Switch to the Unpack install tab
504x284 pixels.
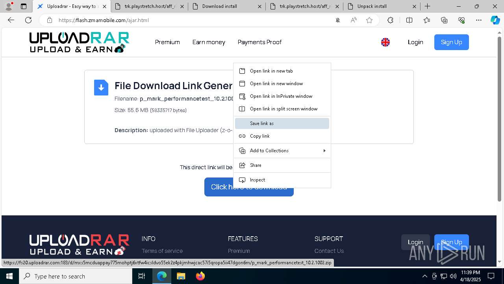pyautogui.click(x=382, y=6)
